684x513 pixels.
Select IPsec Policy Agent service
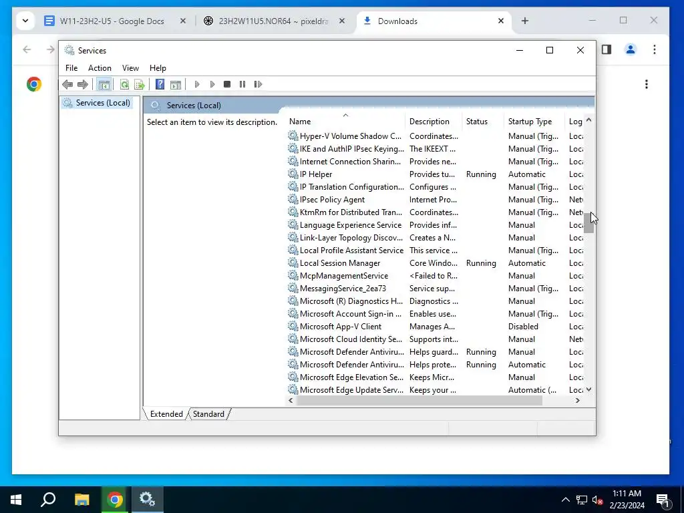(436, 199)
